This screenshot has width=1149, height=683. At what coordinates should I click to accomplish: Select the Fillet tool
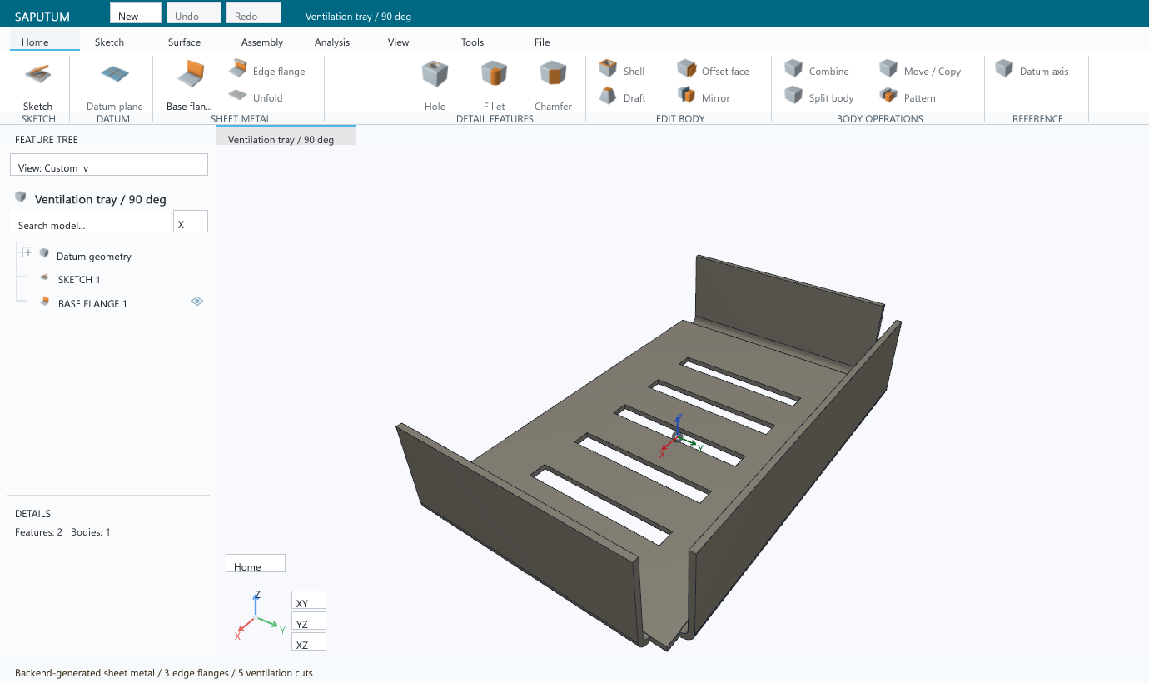pos(495,86)
